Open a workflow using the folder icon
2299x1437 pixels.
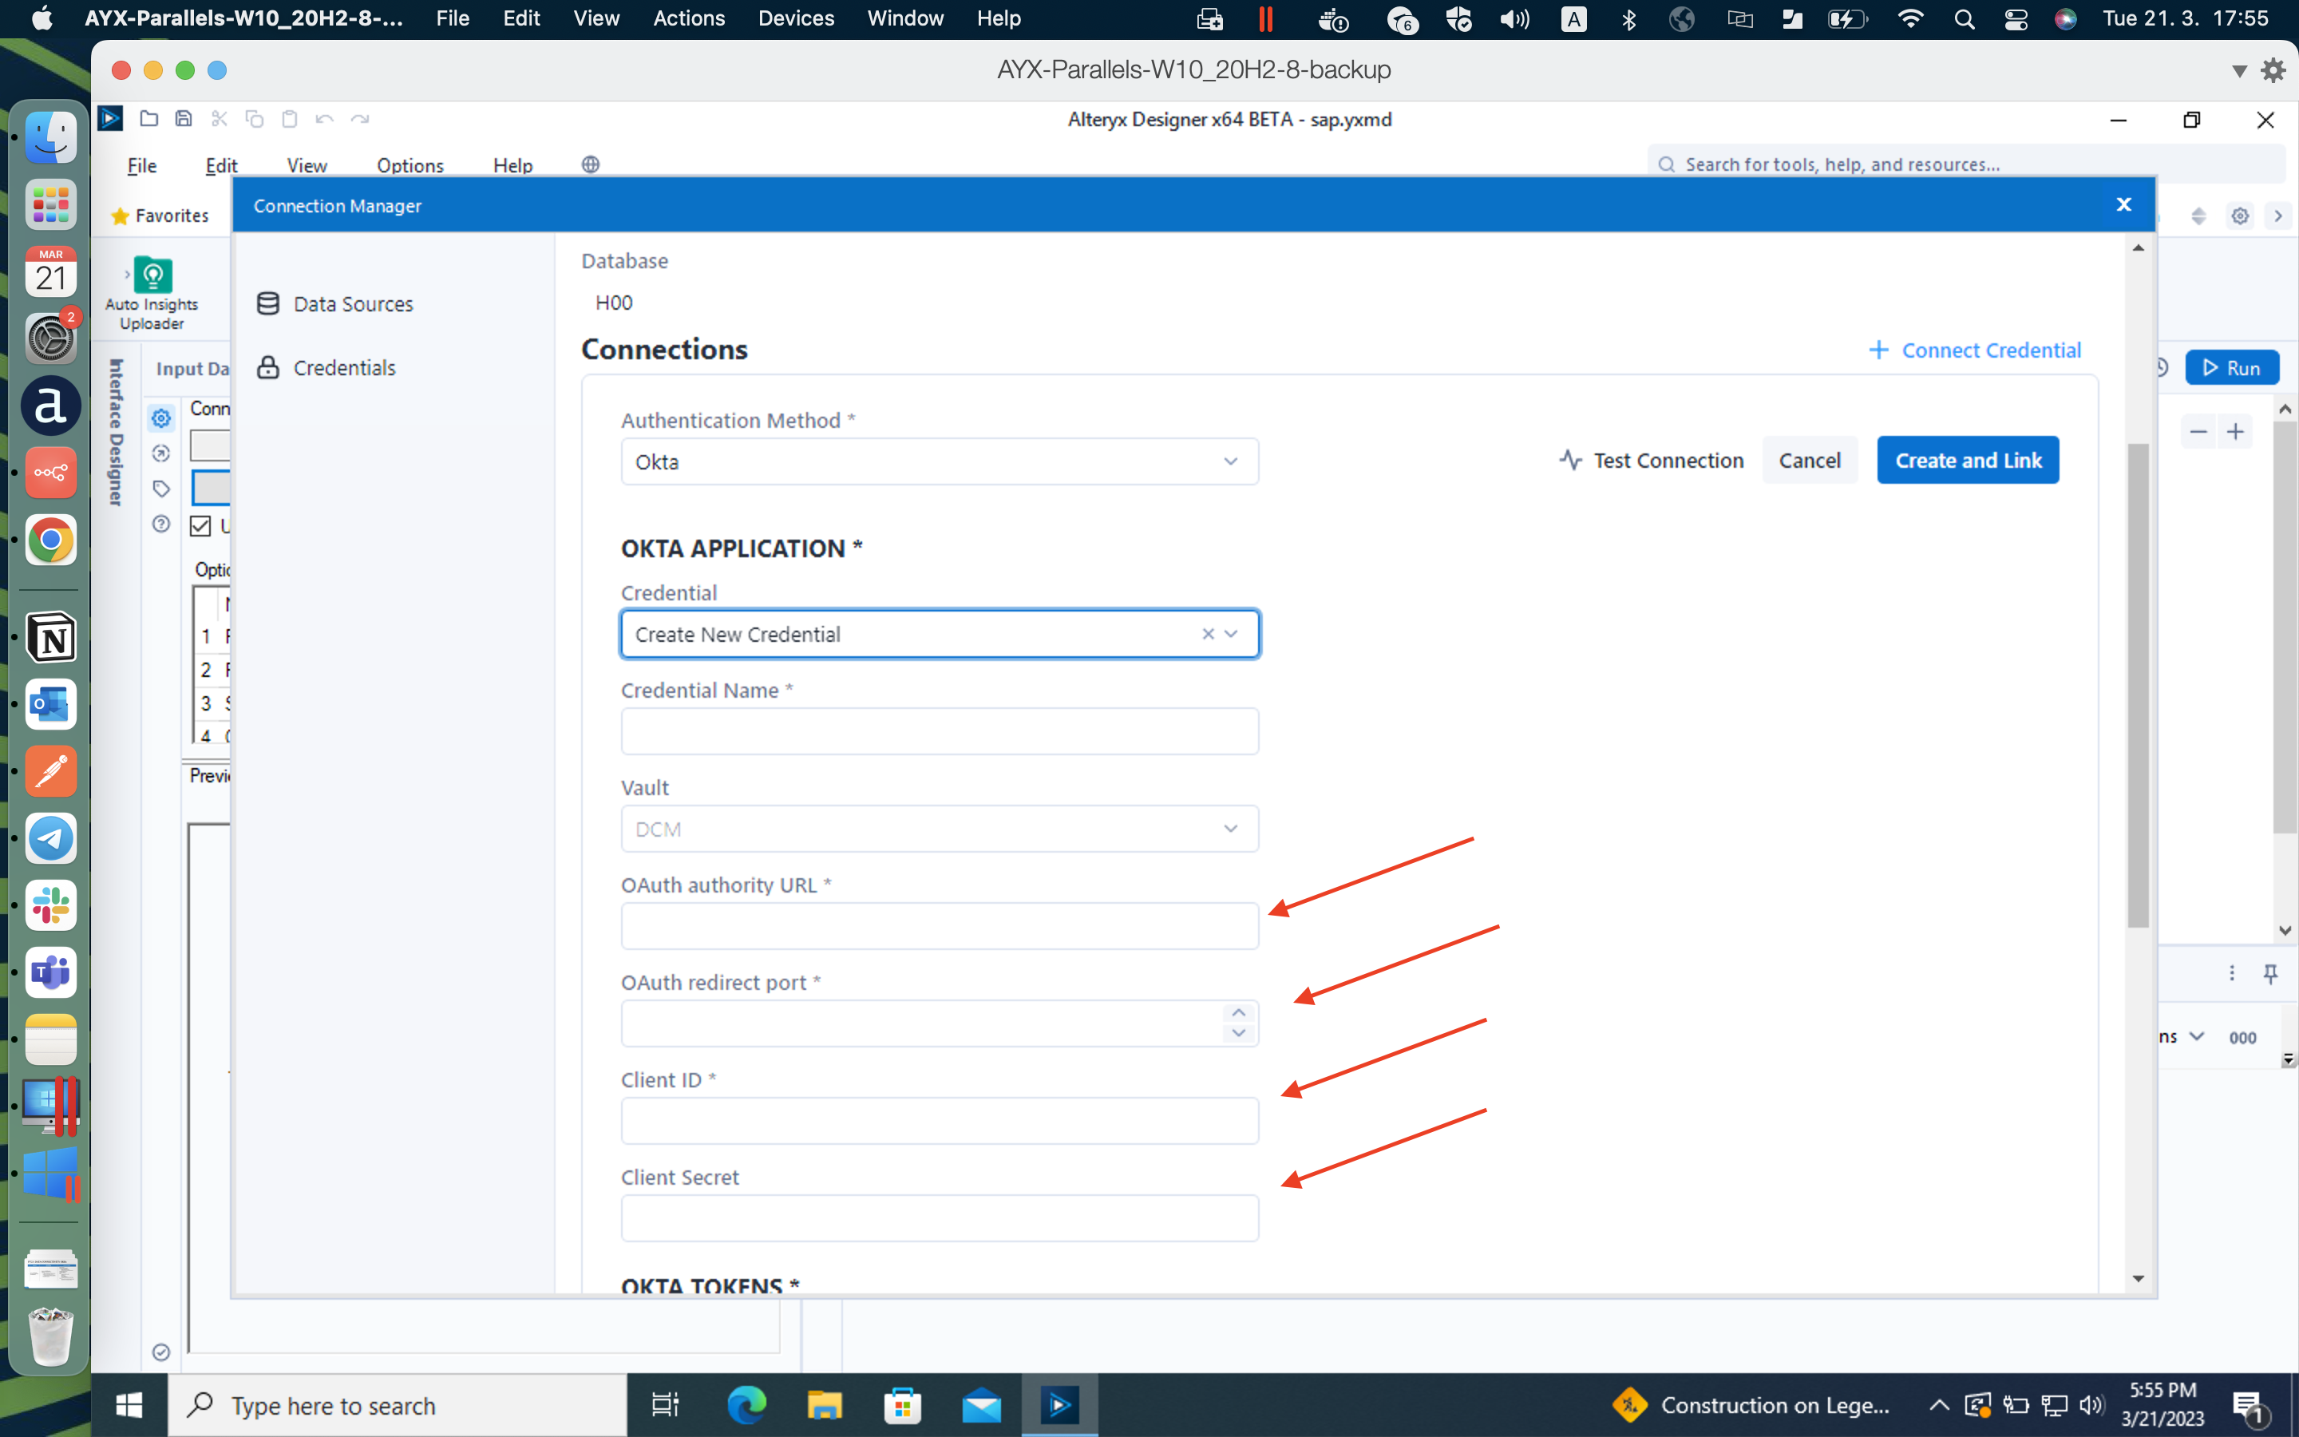[148, 118]
